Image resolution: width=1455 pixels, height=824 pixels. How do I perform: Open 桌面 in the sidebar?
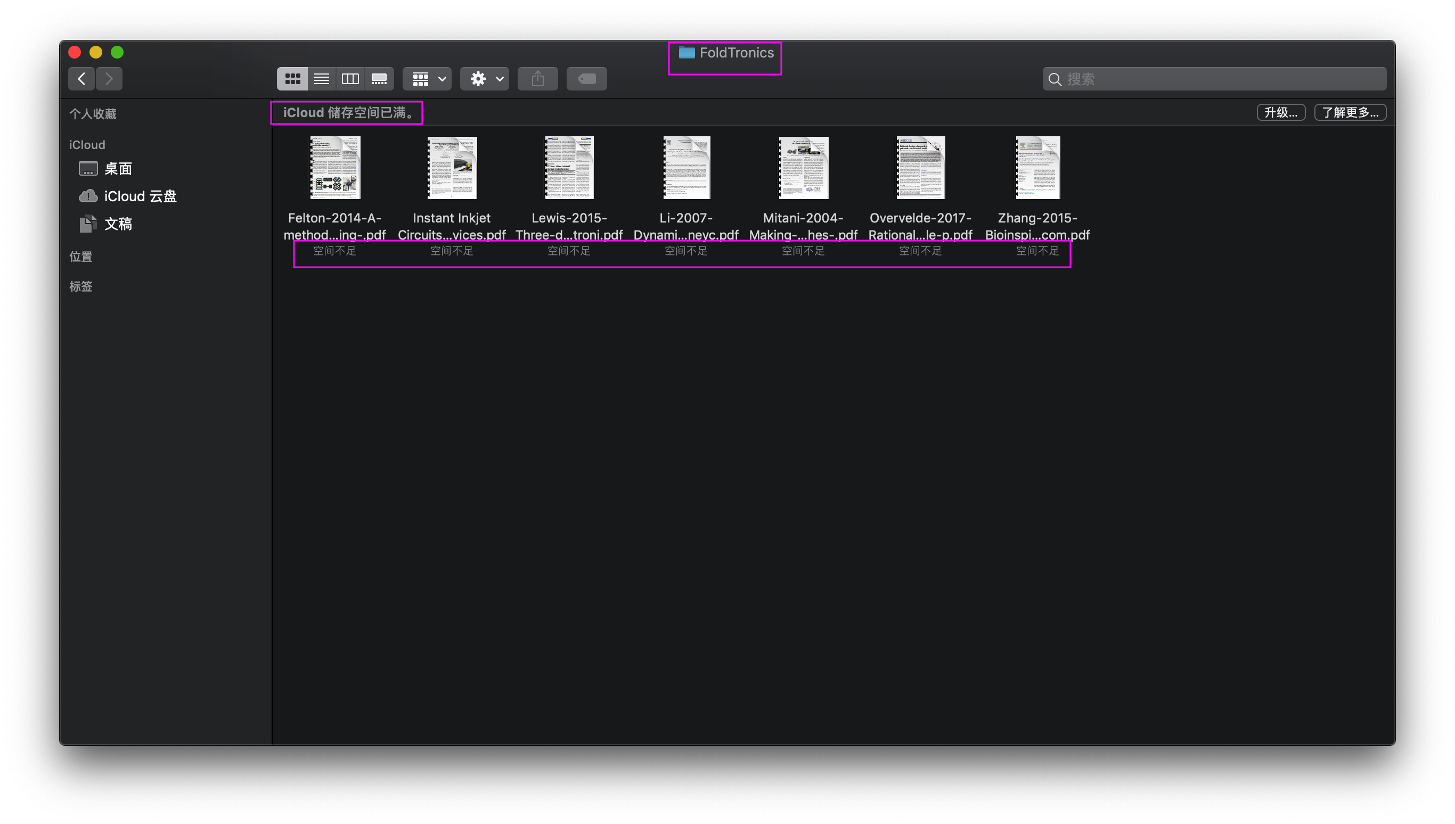(118, 169)
